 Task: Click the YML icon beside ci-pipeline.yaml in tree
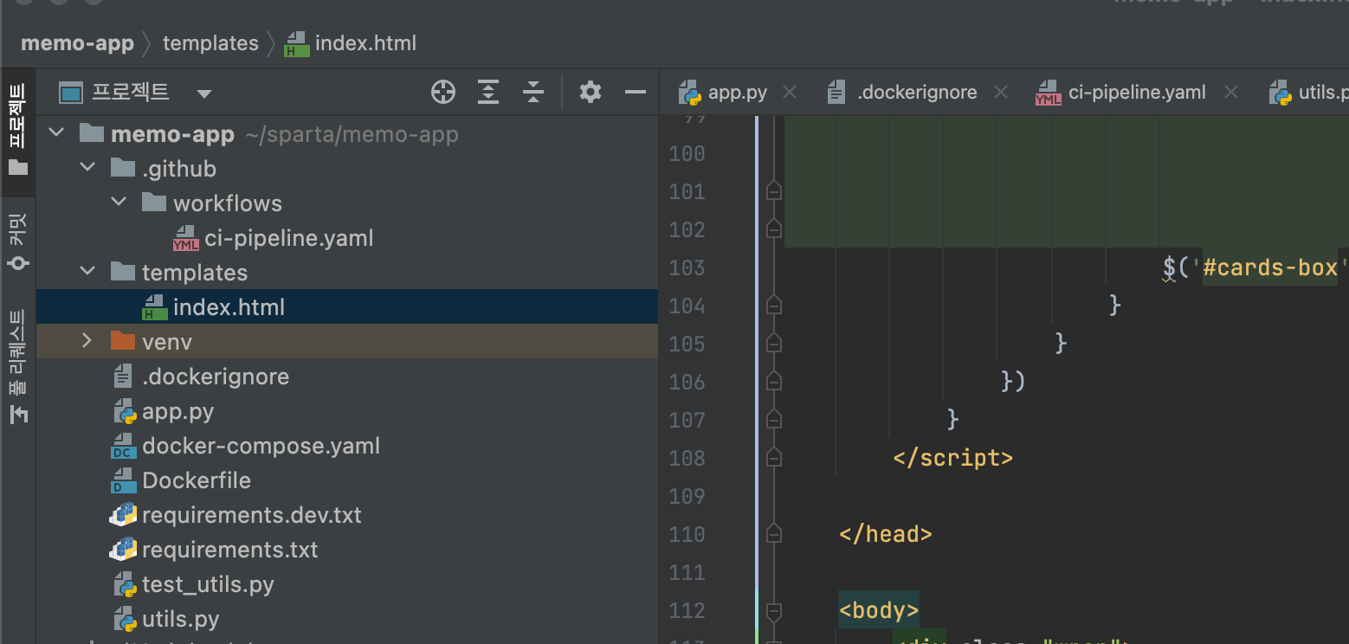click(186, 238)
